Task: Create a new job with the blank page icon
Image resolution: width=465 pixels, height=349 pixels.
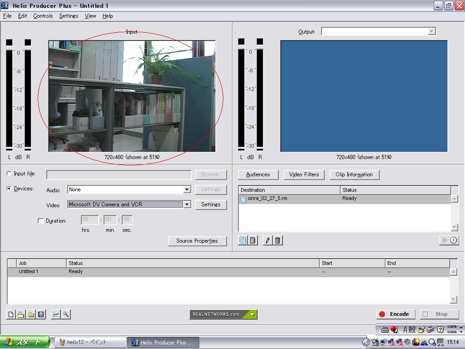Action: (11, 314)
